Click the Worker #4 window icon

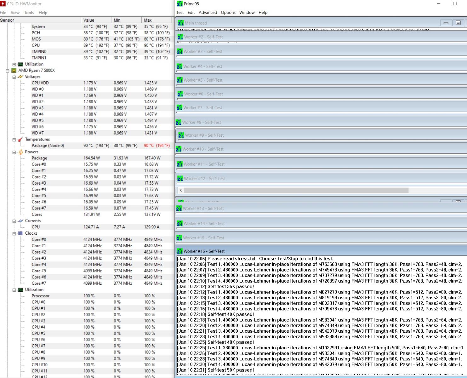[x=179, y=66]
